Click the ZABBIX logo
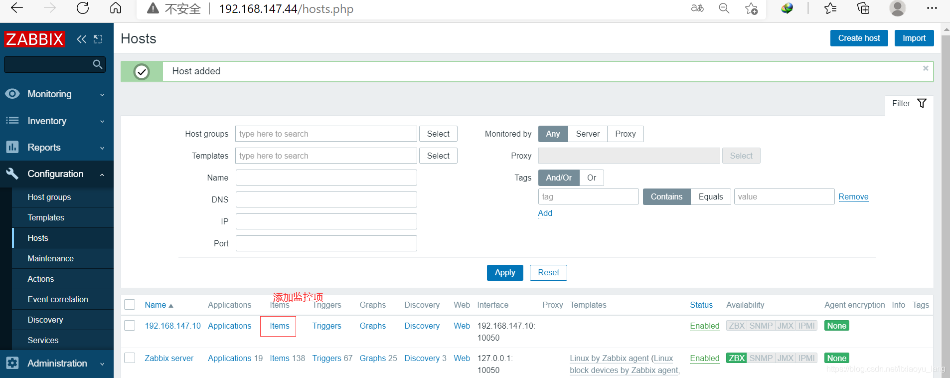Image resolution: width=950 pixels, height=378 pixels. [34, 39]
